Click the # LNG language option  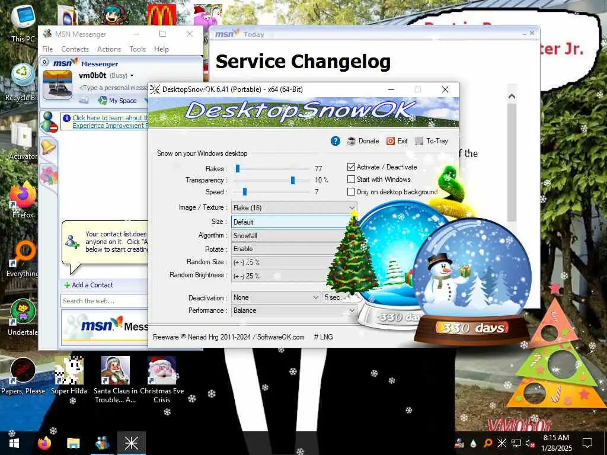point(323,337)
